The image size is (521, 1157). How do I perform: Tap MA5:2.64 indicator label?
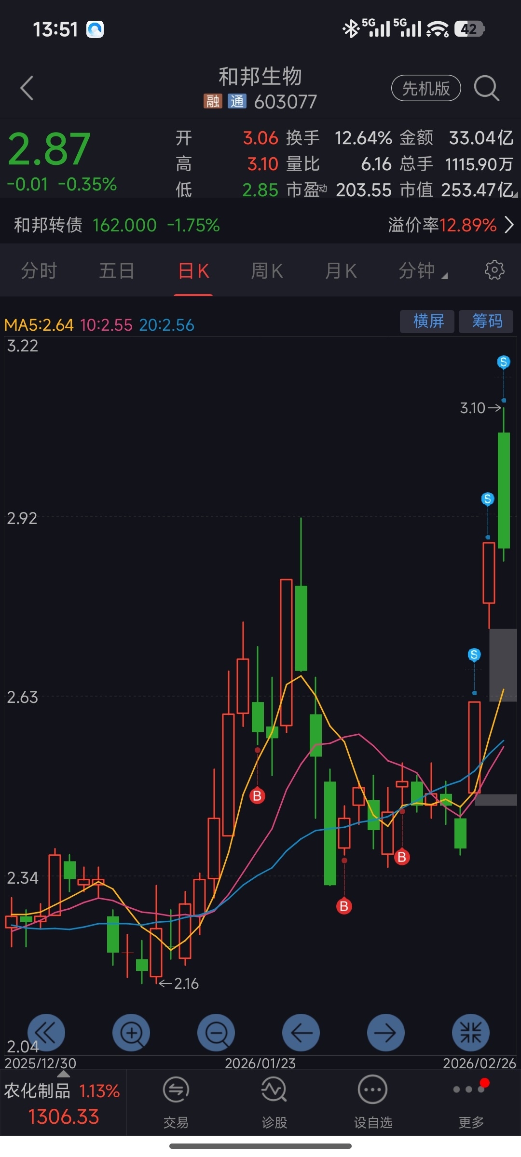(x=39, y=325)
